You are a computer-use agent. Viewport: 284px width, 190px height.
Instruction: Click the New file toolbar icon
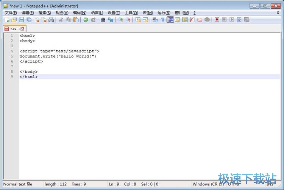7,20
